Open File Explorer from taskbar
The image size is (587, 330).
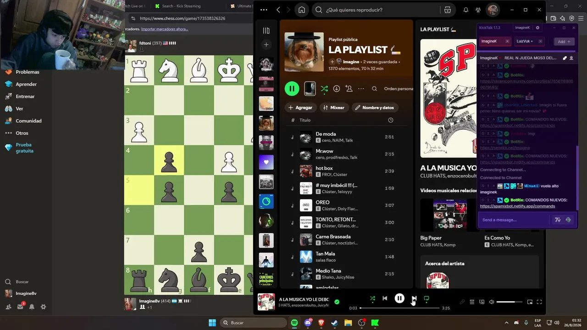tap(348, 323)
